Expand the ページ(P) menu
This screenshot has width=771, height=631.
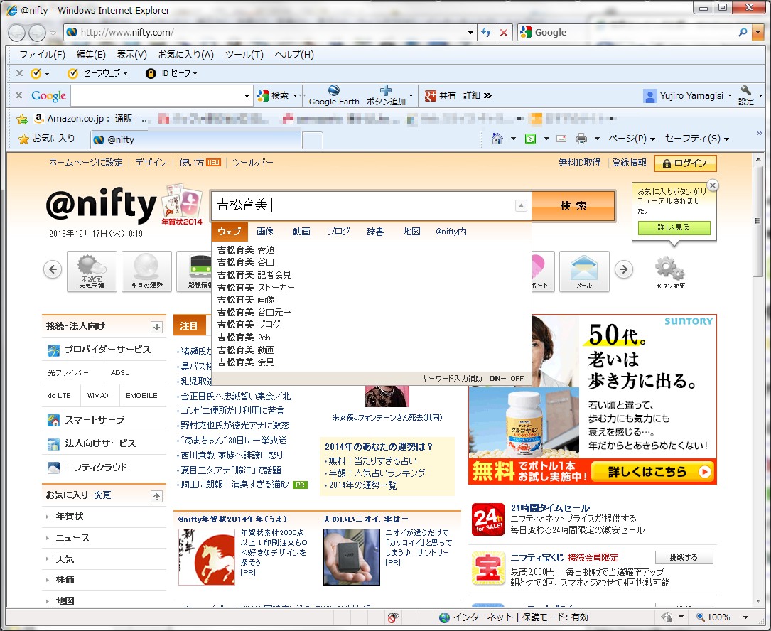(631, 139)
